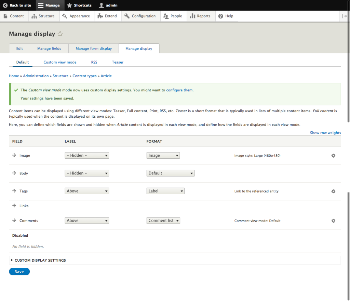Open the admin user menu
Screen dimensions: 350x301
[108, 5]
